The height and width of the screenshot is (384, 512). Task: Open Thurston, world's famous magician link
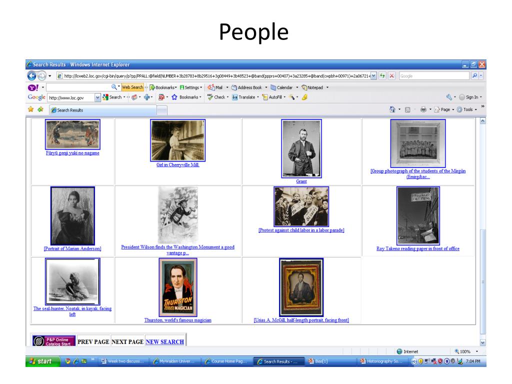click(x=177, y=320)
